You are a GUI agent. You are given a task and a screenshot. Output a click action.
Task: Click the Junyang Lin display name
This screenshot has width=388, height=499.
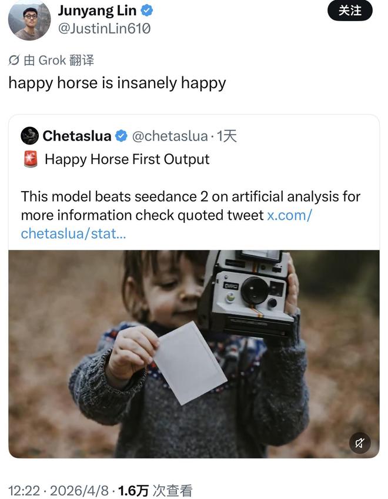click(x=97, y=10)
